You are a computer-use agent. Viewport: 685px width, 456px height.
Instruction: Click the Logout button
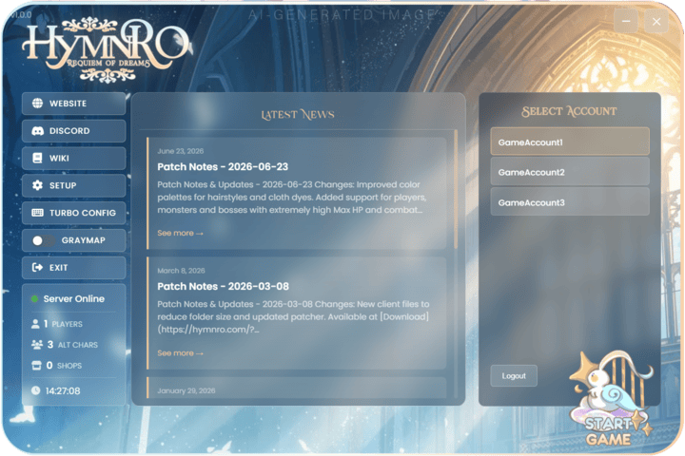click(514, 375)
